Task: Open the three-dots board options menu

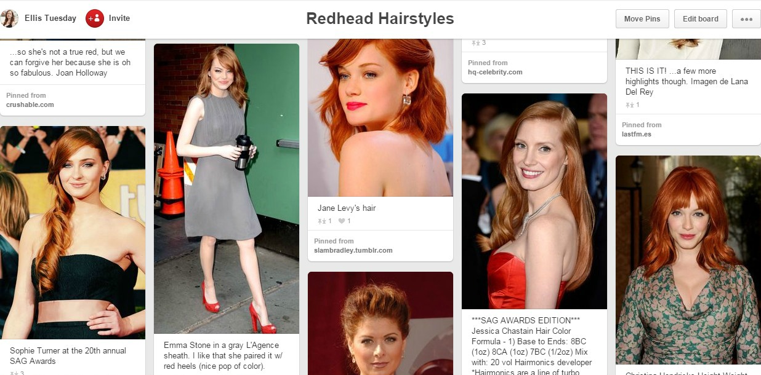Action: 746,18
